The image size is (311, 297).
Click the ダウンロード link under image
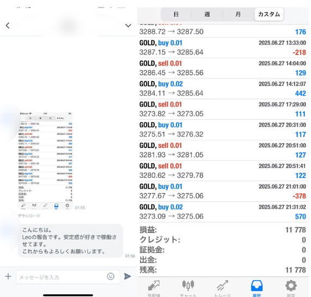(x=29, y=216)
